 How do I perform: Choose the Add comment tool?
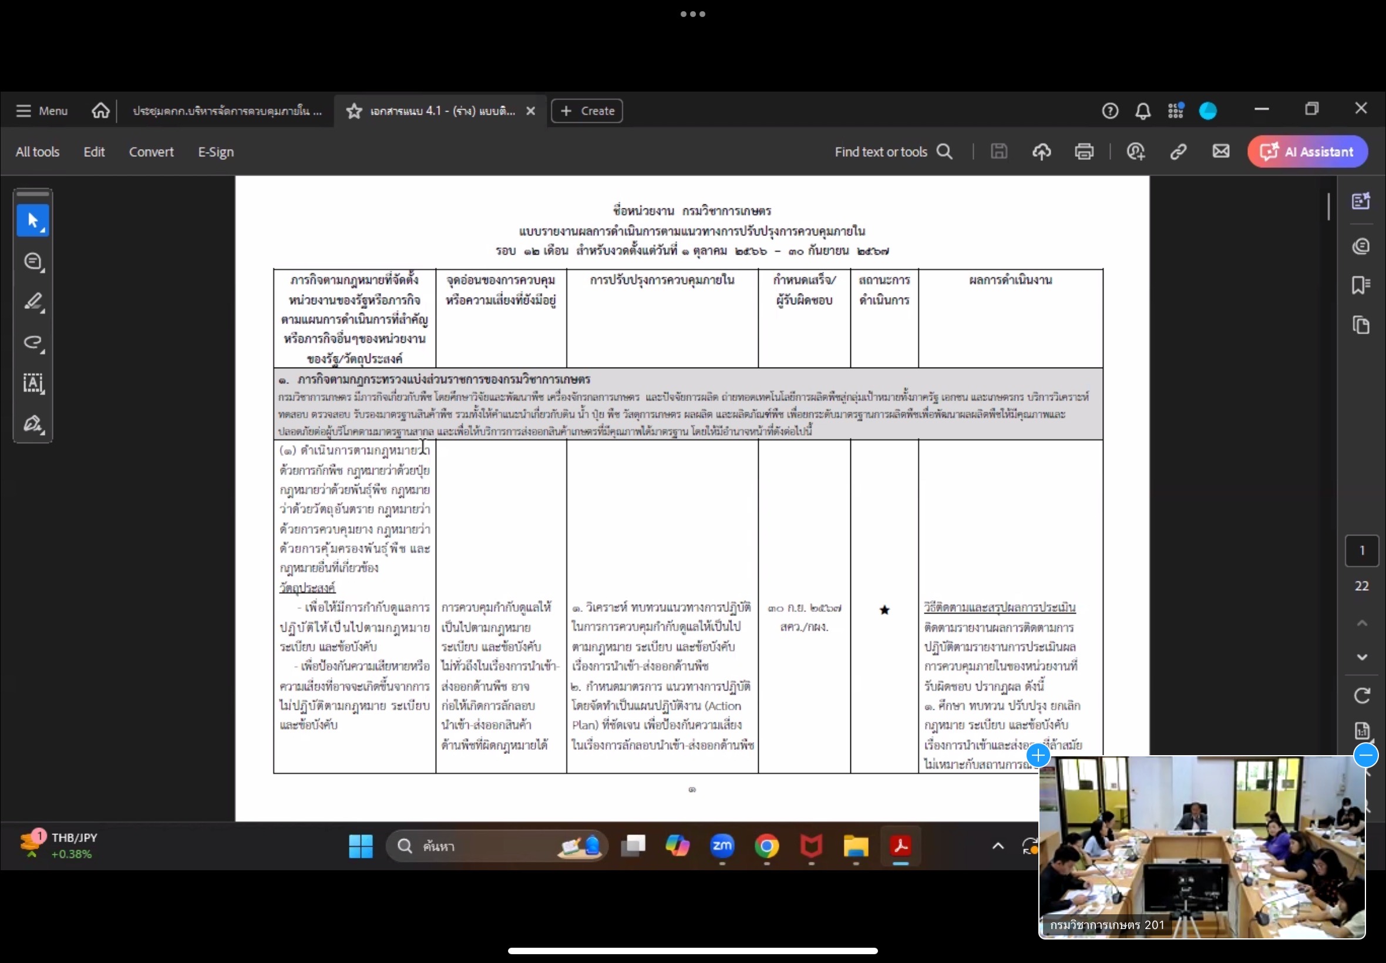pyautogui.click(x=32, y=262)
